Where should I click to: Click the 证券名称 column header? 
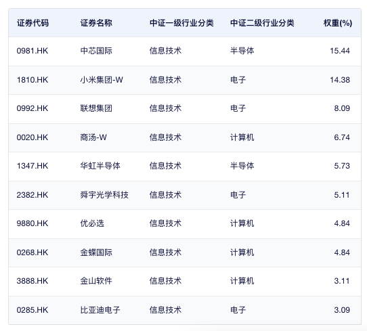[96, 23]
